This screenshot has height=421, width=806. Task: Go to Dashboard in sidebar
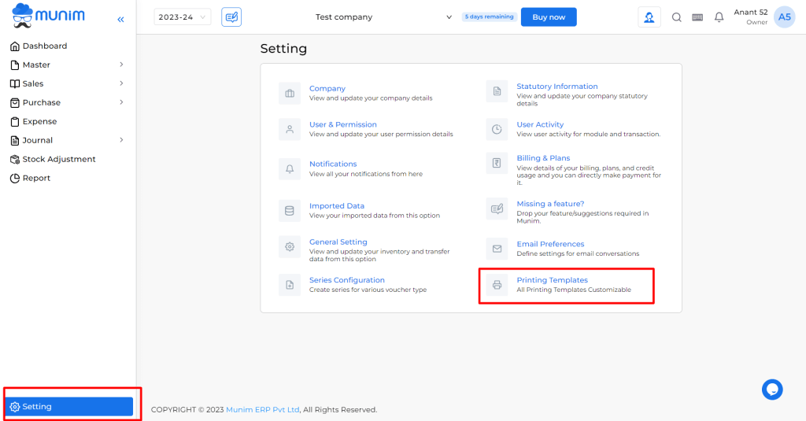[45, 46]
